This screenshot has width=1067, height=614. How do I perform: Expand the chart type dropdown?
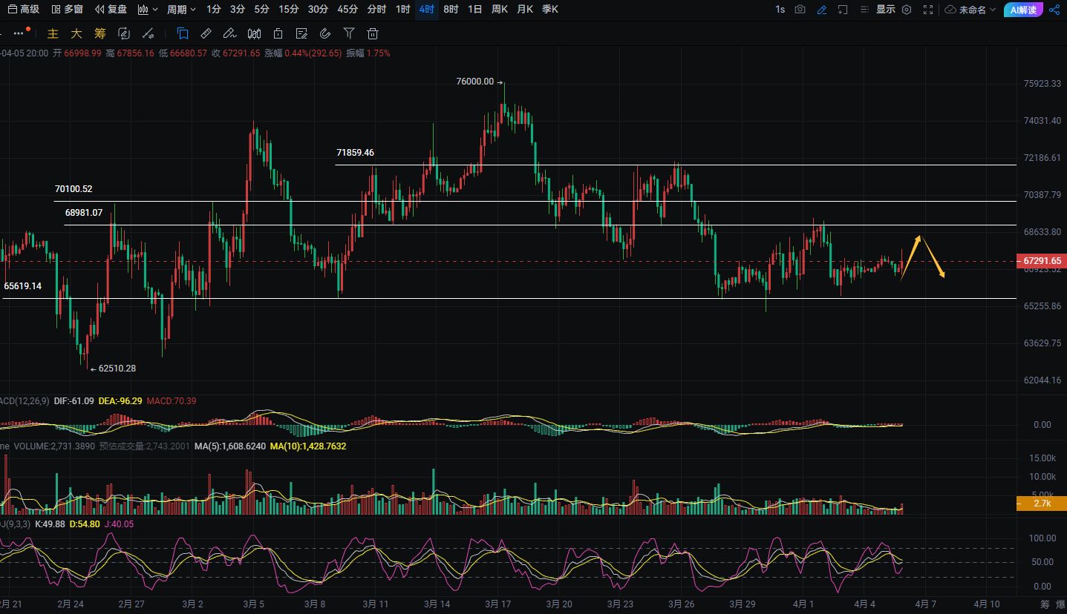point(148,10)
